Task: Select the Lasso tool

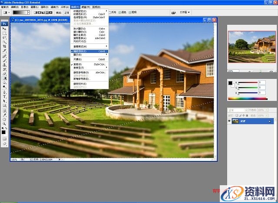Action: (5, 37)
